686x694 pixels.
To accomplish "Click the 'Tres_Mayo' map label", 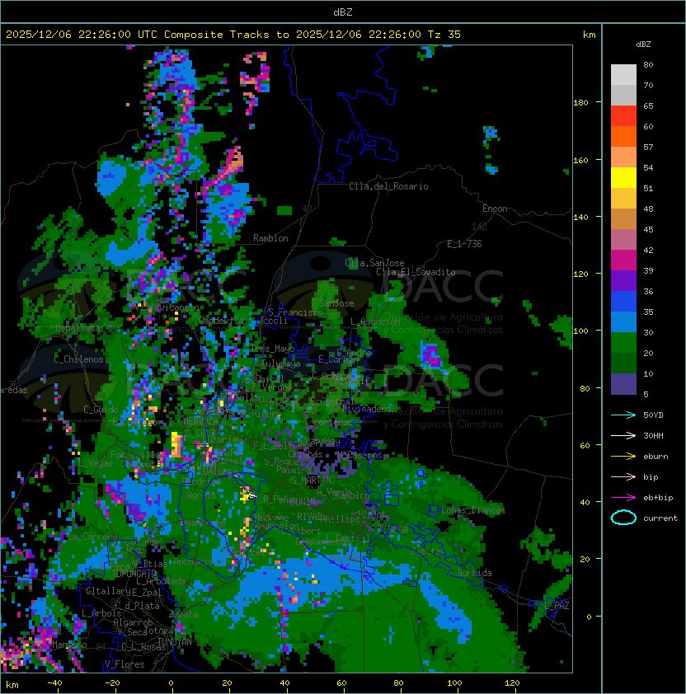I will [272, 349].
